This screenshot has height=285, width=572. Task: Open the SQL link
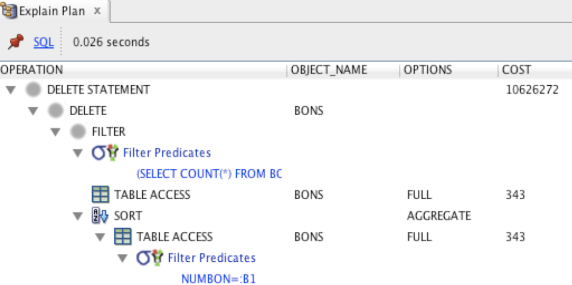(43, 42)
